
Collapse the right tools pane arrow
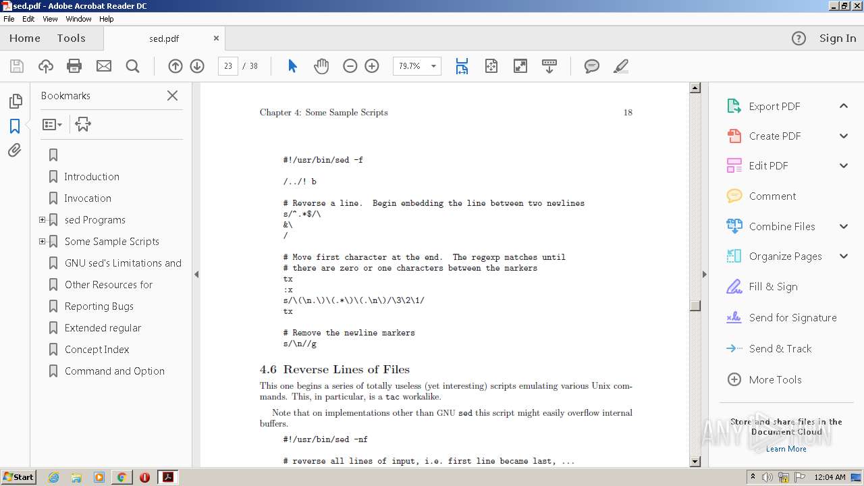tap(704, 274)
